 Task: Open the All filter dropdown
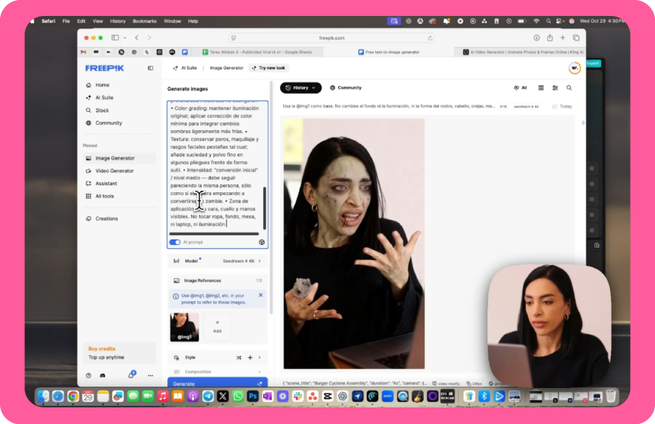tap(520, 88)
